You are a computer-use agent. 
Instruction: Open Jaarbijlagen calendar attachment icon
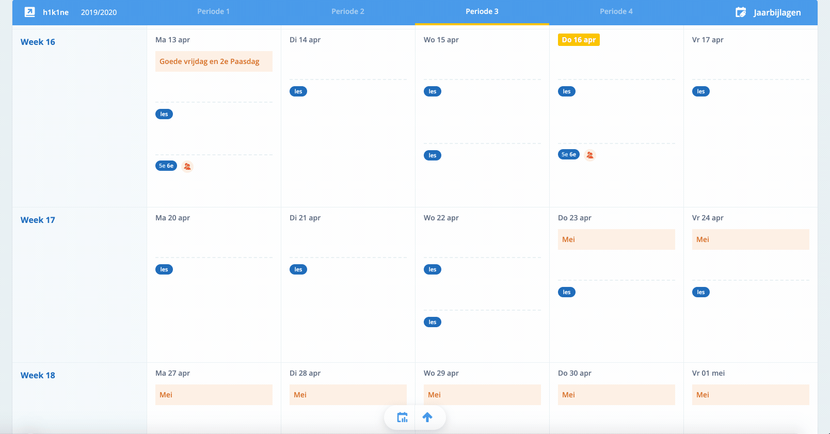[741, 12]
